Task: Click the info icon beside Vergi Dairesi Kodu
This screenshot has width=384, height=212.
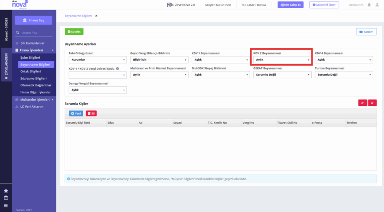Action: pyautogui.click(x=117, y=69)
